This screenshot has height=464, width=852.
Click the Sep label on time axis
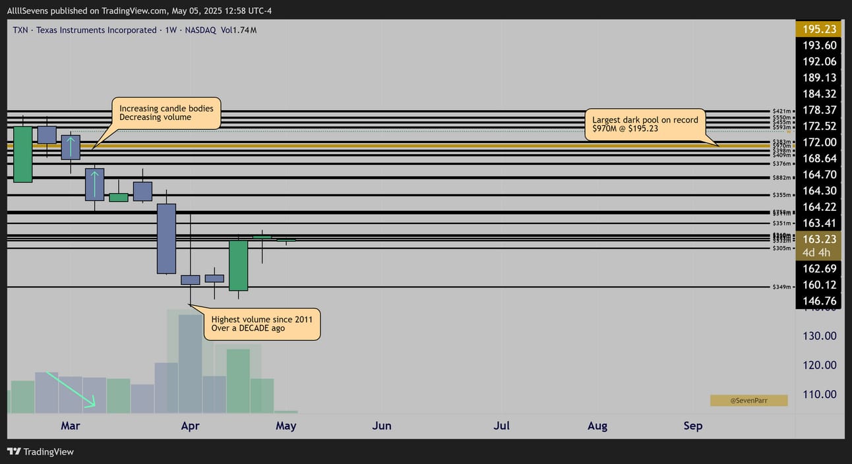pos(693,426)
